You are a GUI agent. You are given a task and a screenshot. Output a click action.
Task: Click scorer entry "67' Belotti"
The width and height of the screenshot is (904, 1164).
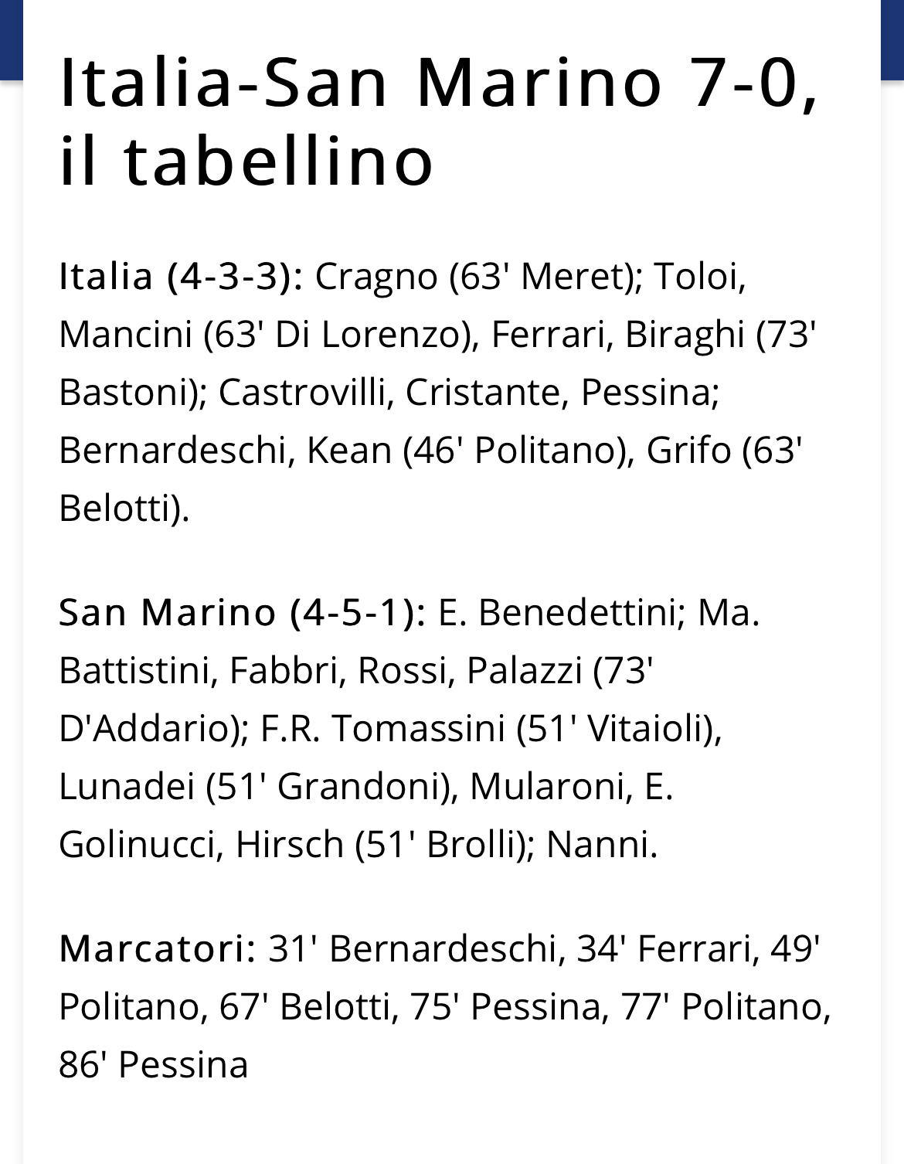[304, 1006]
